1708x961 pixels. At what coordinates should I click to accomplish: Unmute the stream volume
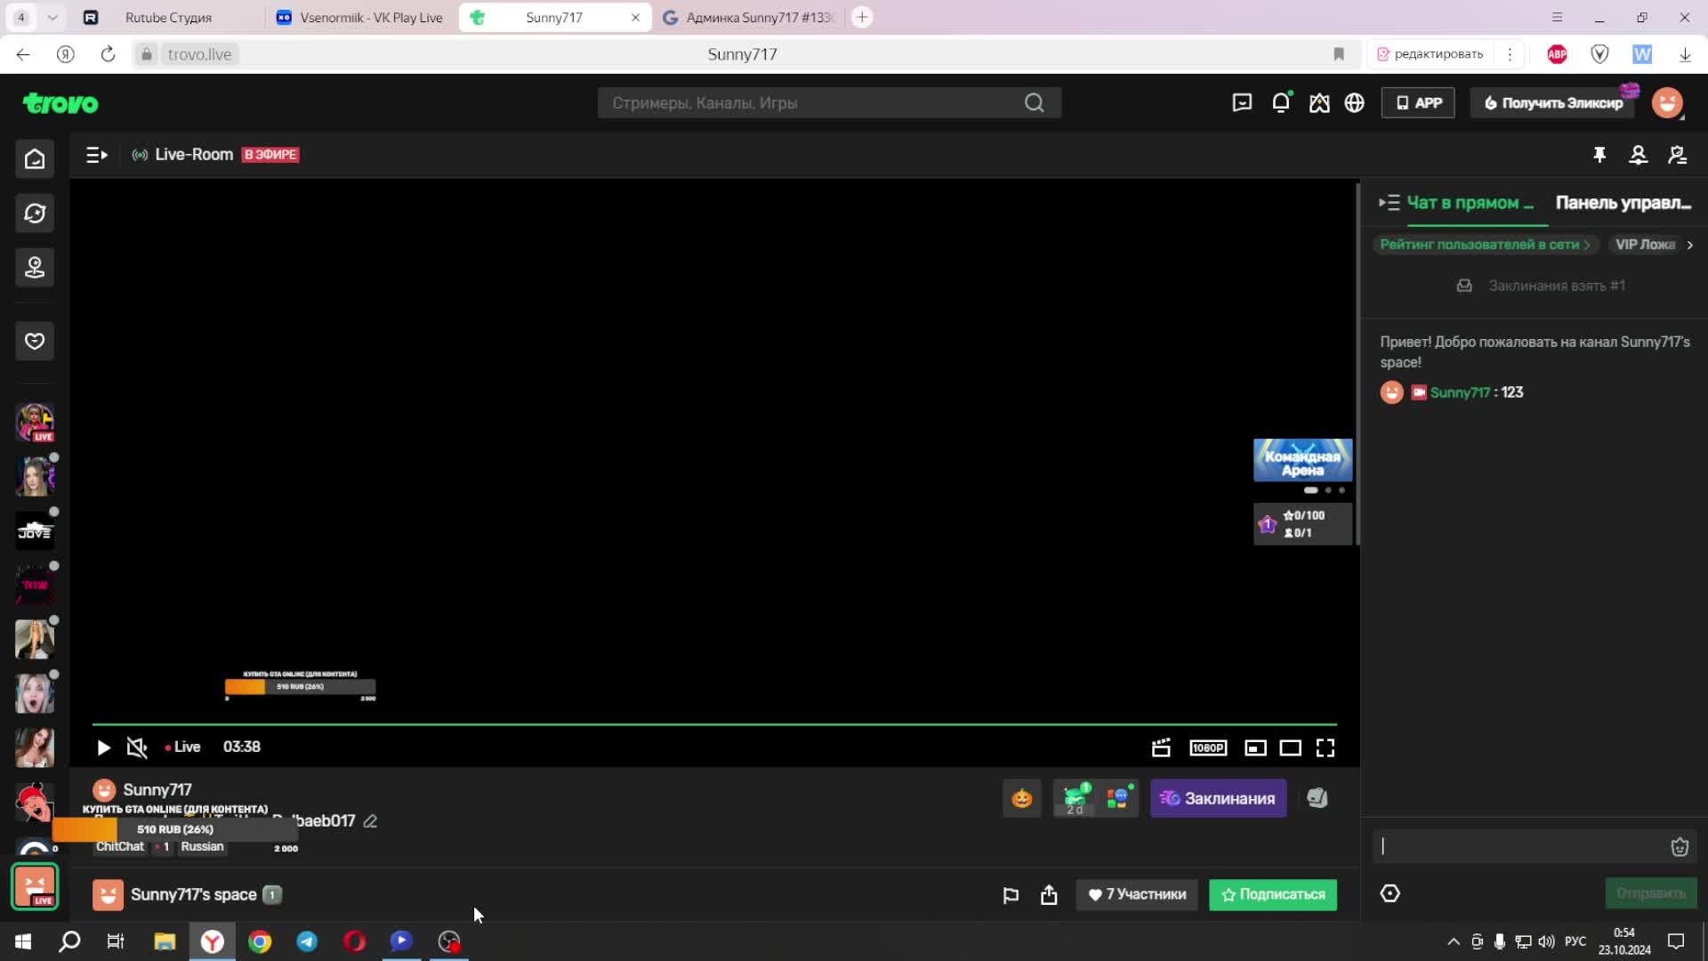(137, 747)
